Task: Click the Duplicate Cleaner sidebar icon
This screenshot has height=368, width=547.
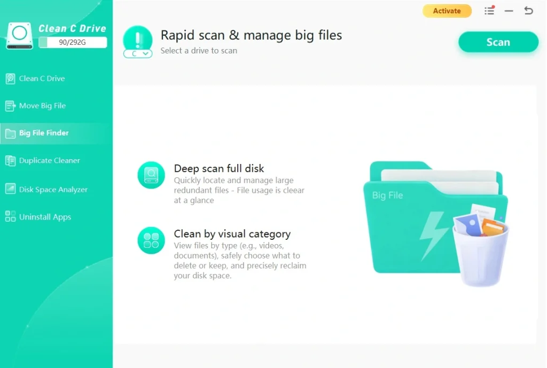Action: [11, 160]
